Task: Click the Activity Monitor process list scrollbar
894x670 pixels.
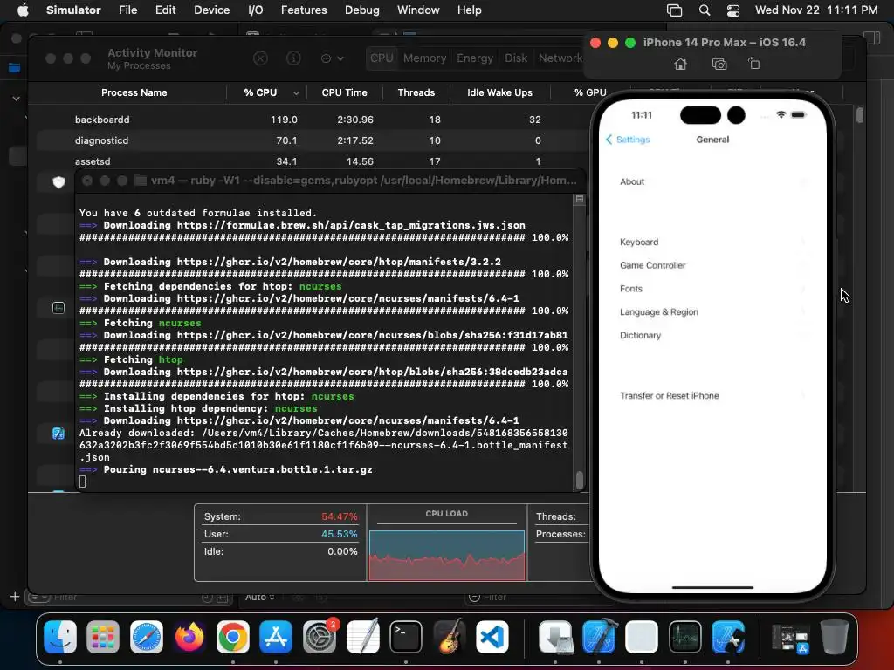Action: [860, 114]
